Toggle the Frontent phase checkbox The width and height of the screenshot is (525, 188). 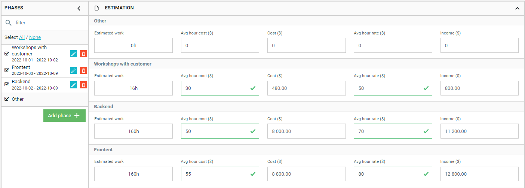tap(7, 70)
